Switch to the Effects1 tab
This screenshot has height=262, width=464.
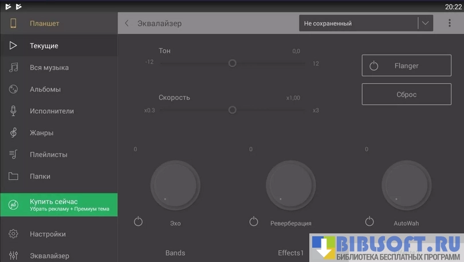pyautogui.click(x=290, y=253)
